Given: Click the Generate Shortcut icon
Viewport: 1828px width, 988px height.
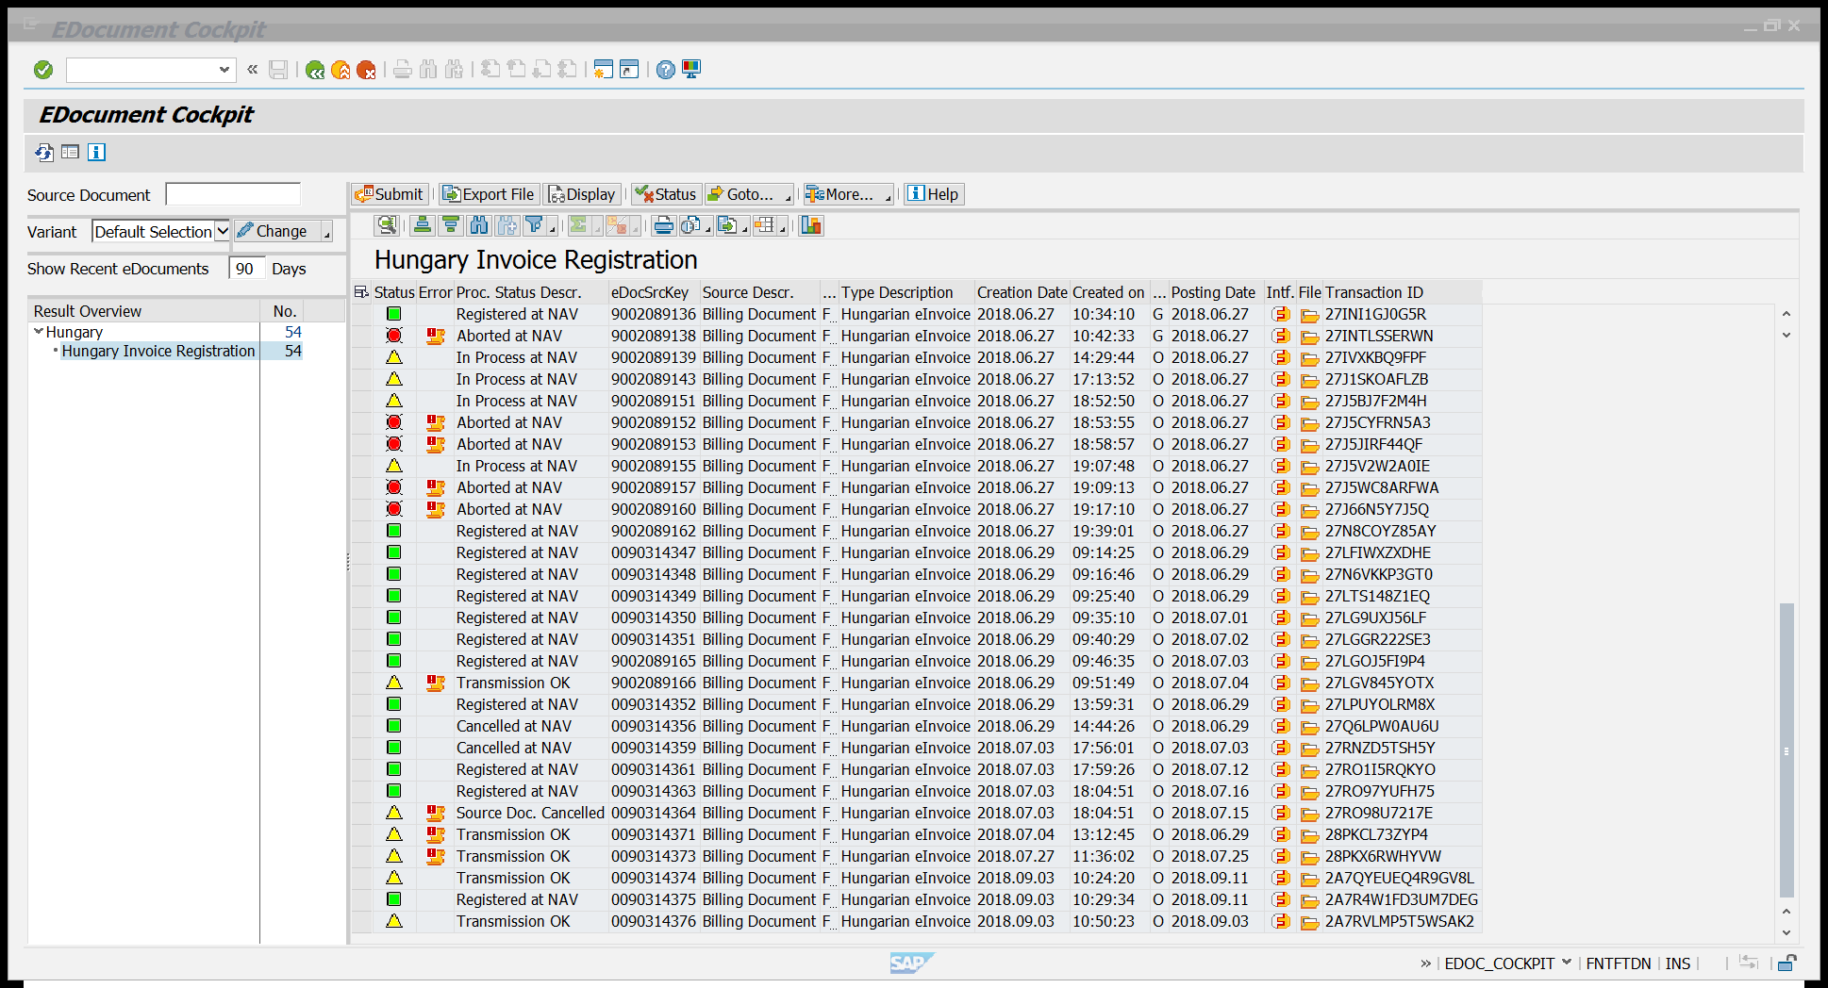Looking at the screenshot, I should click(x=629, y=70).
